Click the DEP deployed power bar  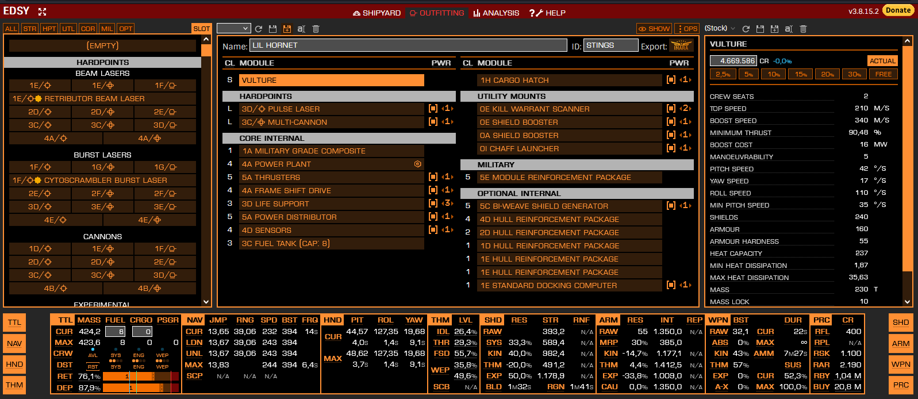coord(141,388)
